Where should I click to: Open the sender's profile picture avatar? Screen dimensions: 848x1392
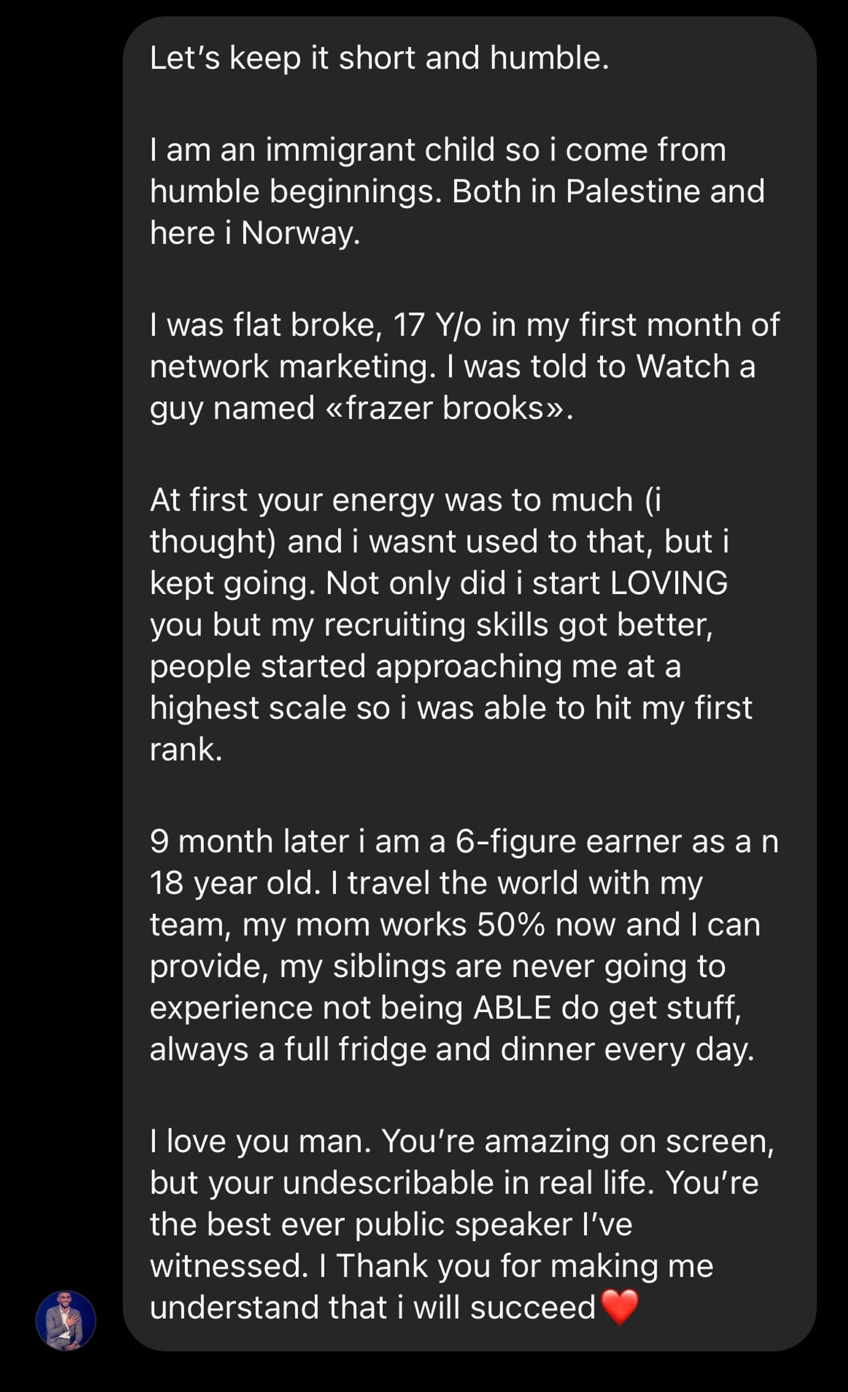tap(66, 1320)
